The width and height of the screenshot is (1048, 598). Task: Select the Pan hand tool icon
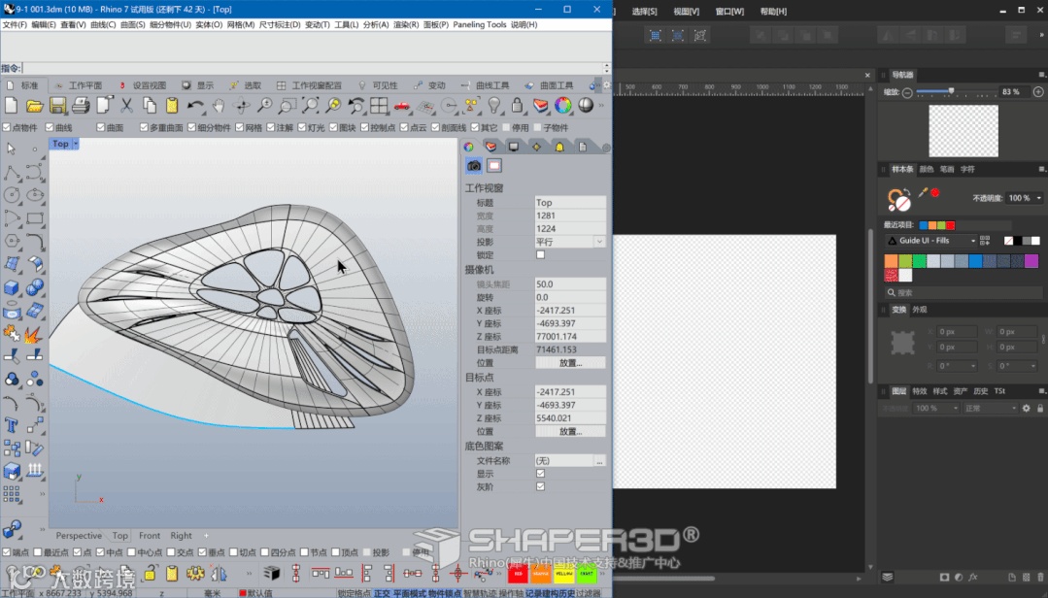(219, 106)
